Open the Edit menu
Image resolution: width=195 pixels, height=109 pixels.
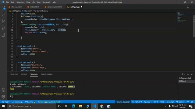point(12,2)
